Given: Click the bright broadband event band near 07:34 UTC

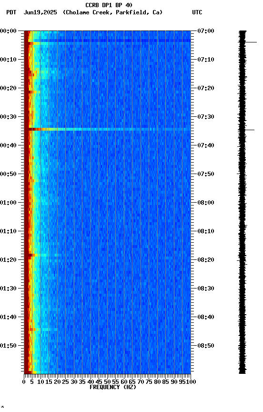Looking at the screenshot, I should 107,129.
